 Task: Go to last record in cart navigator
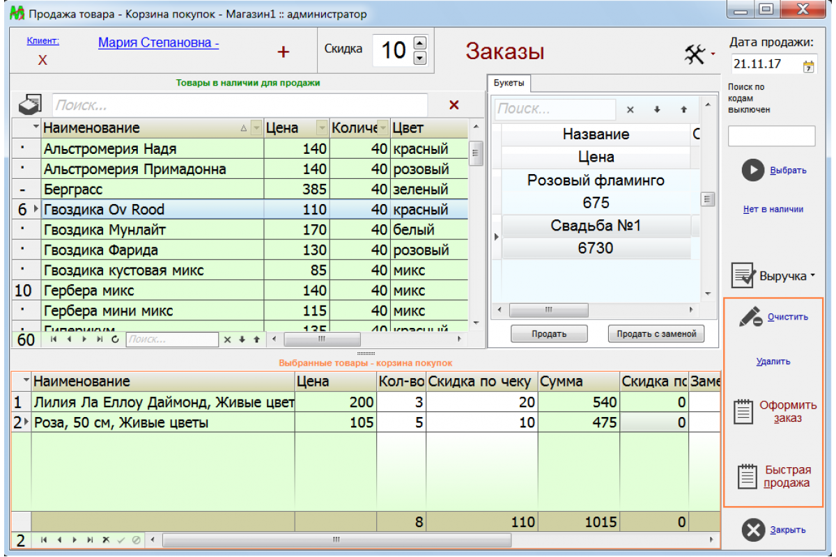90,540
